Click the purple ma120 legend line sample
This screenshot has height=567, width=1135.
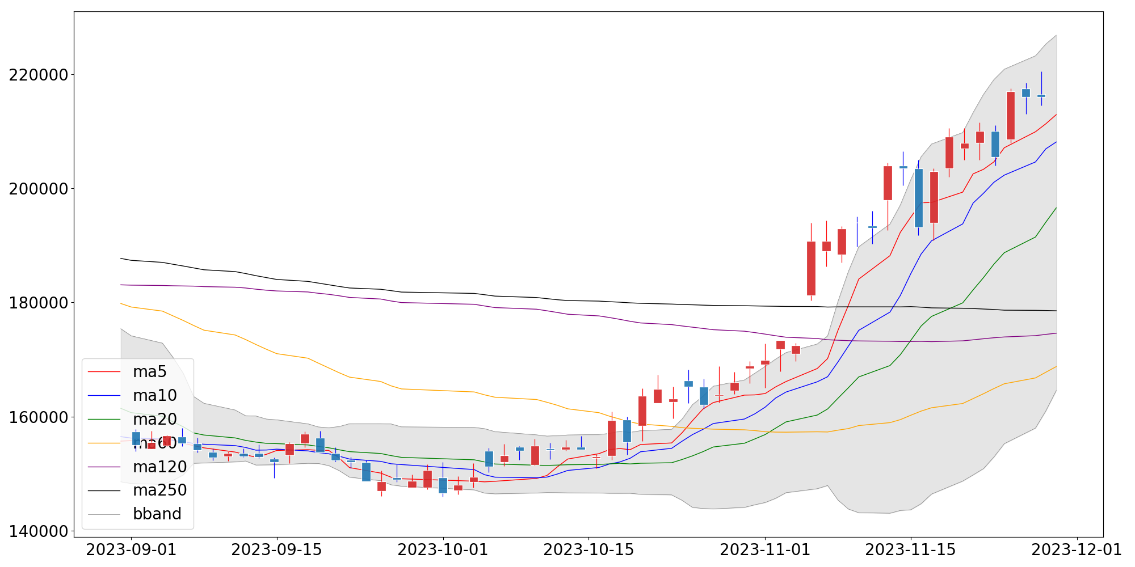(x=104, y=467)
